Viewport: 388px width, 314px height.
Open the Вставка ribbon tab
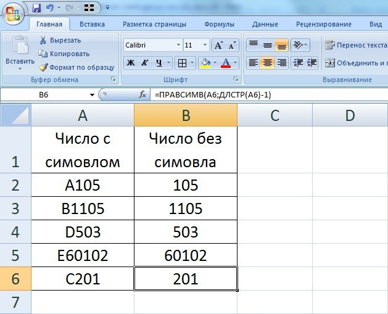92,24
